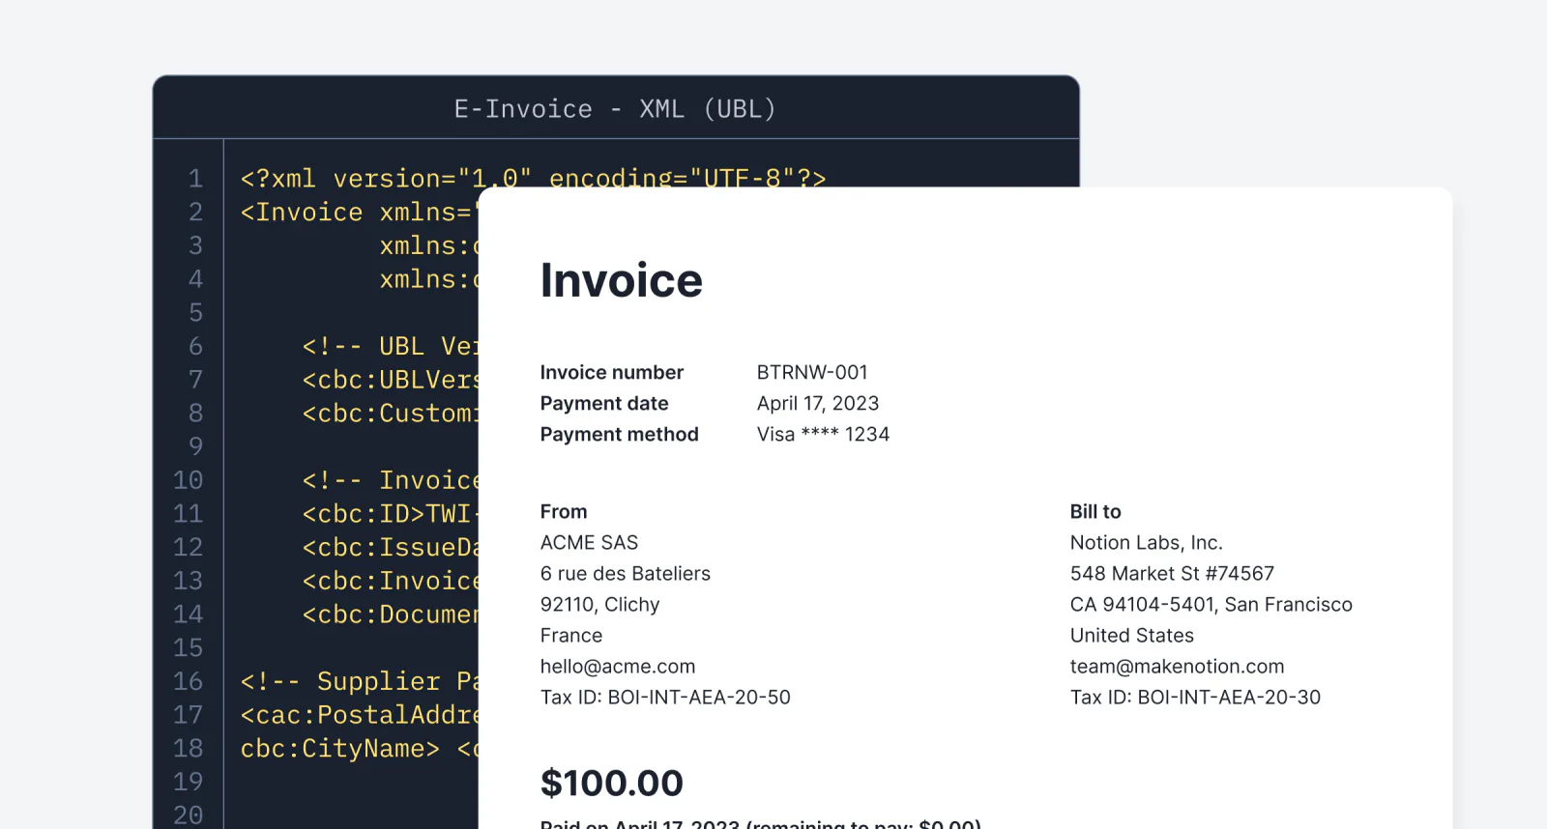This screenshot has height=829, width=1547.
Task: Select the '<!-- Invoice' comment on line 10
Action: click(x=390, y=480)
